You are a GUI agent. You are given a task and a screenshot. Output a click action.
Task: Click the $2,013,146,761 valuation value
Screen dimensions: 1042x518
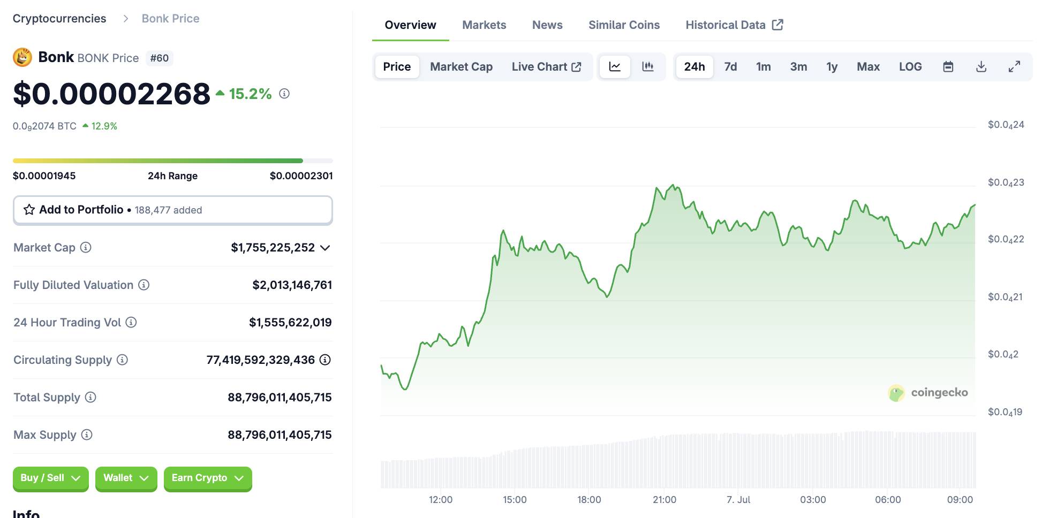tap(292, 285)
